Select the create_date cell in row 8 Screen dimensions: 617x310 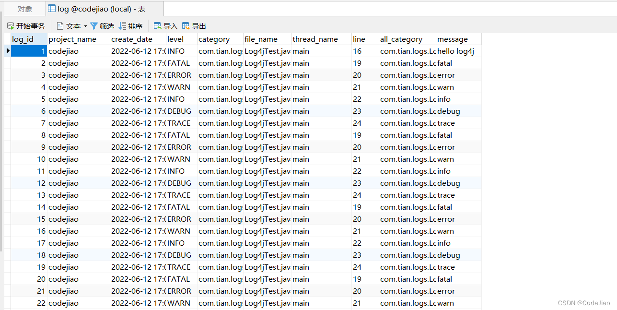click(x=138, y=135)
